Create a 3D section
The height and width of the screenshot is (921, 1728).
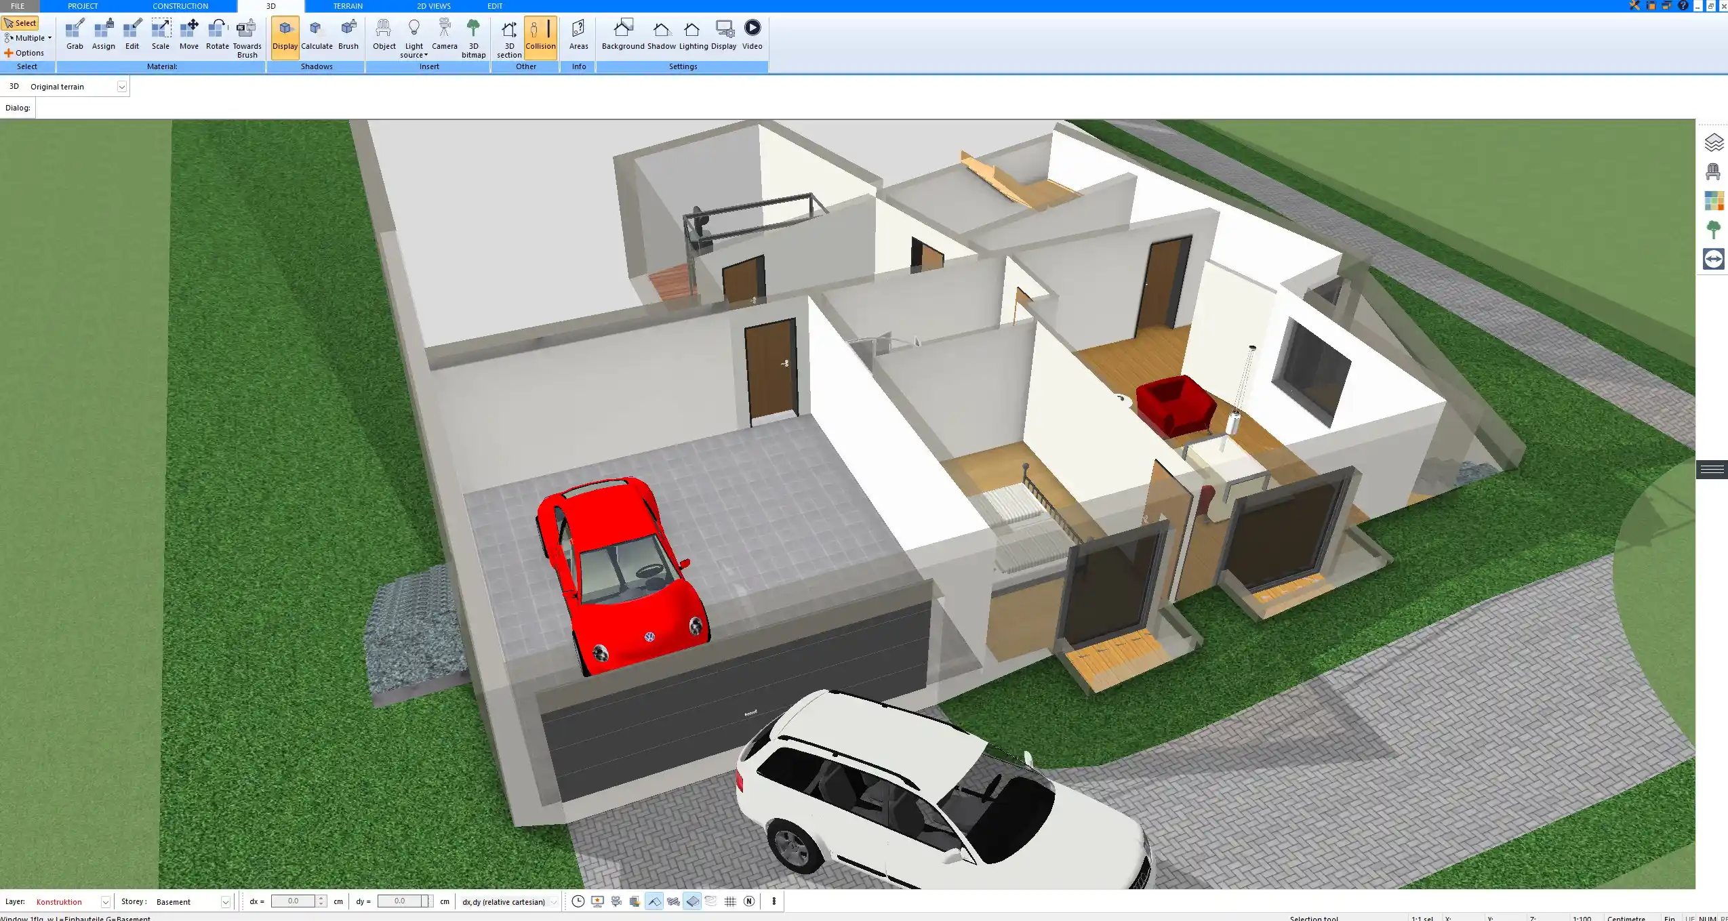point(509,39)
